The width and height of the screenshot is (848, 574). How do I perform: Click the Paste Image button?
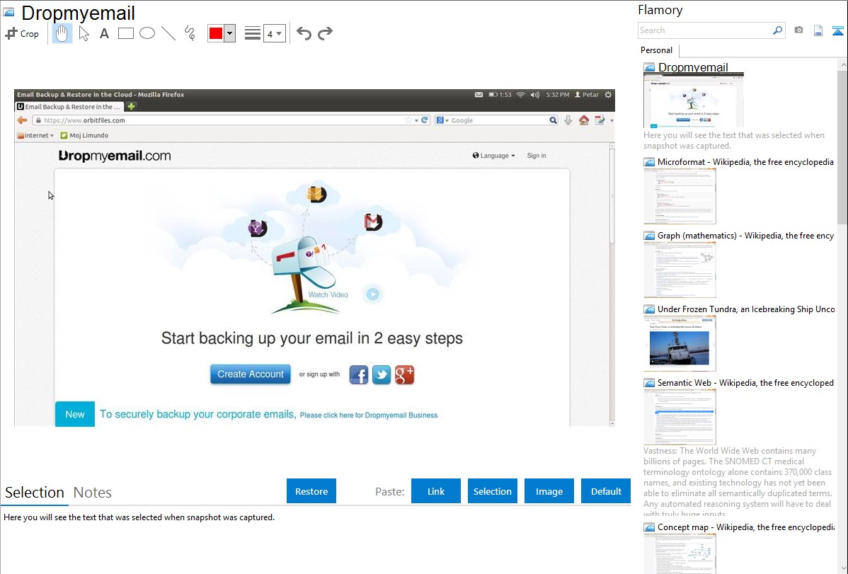[x=549, y=491]
